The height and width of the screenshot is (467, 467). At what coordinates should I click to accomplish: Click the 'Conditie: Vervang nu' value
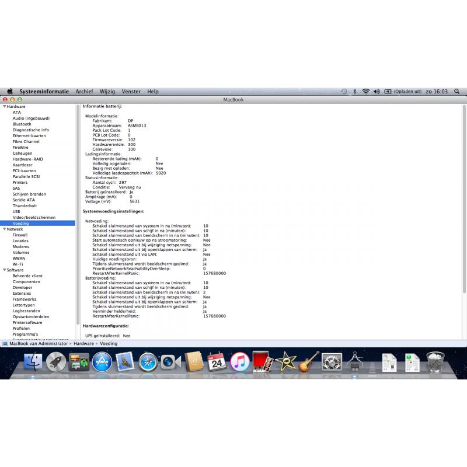130,187
